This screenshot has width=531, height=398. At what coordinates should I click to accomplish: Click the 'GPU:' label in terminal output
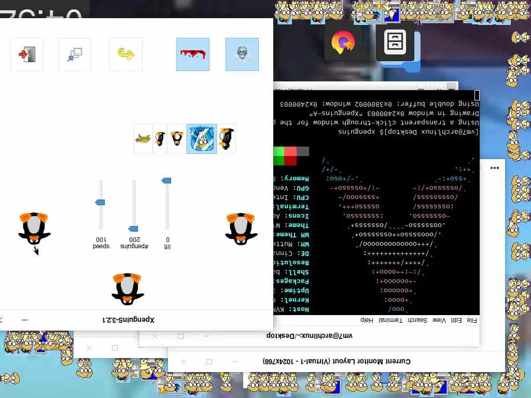click(301, 188)
